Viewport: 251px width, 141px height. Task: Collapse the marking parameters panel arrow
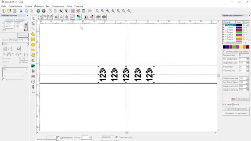click(x=249, y=16)
